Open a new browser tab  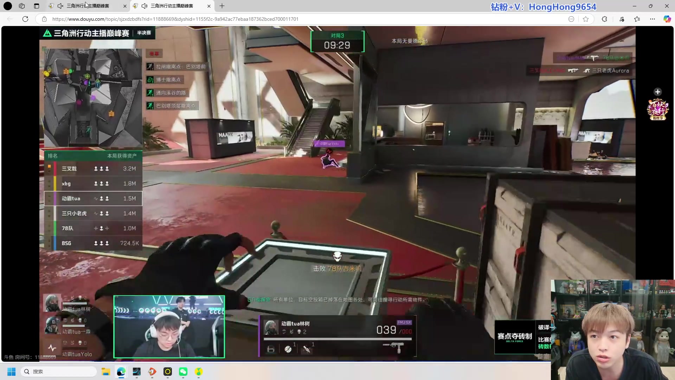point(222,6)
